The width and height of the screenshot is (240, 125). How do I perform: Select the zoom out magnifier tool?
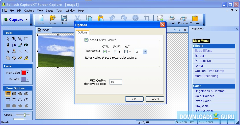point(20,39)
